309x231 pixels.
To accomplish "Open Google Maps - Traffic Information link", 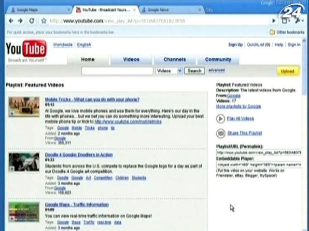I will pos(77,205).
